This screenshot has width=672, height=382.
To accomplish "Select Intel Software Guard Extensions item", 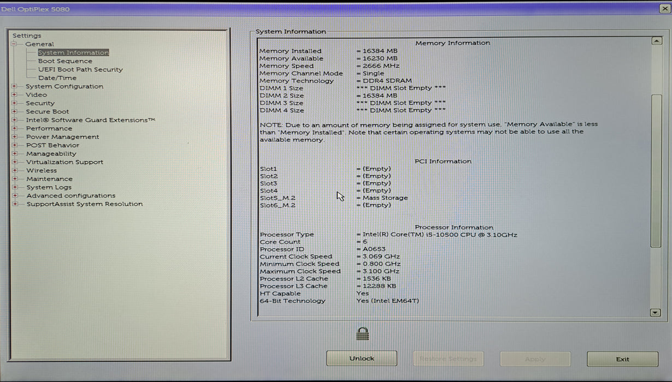I will [91, 120].
